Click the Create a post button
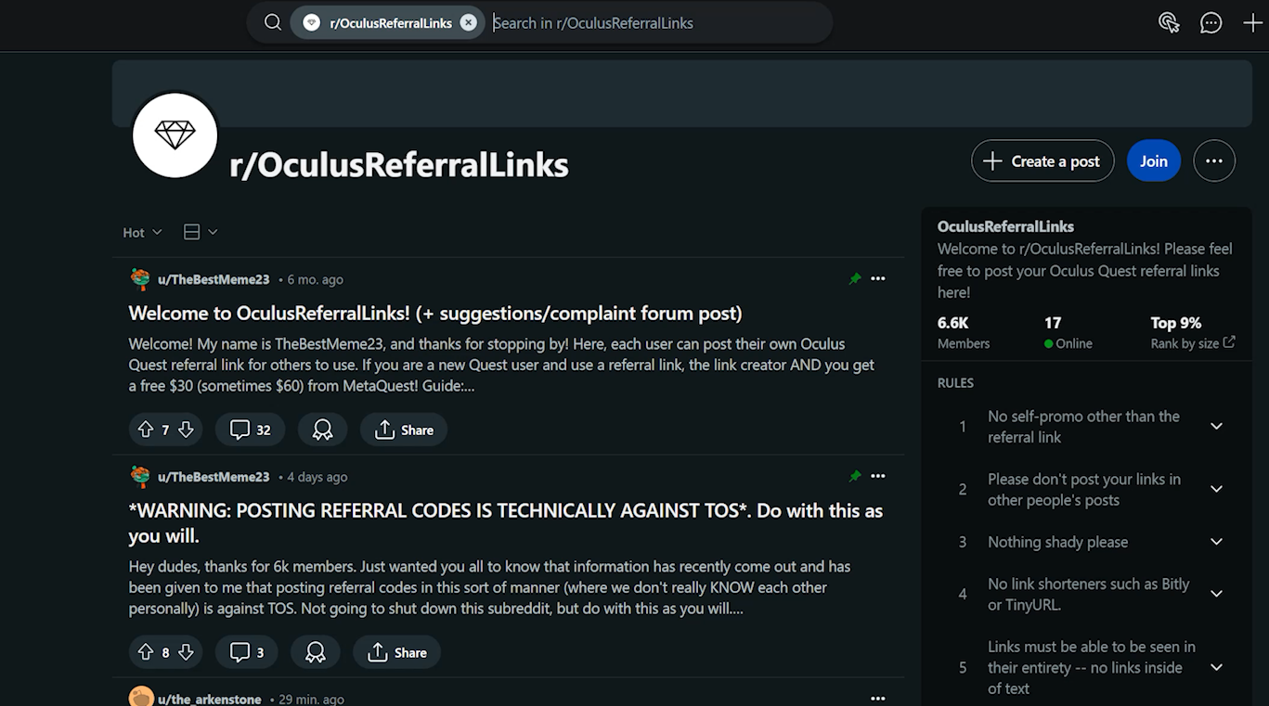This screenshot has width=1269, height=706. (1042, 161)
